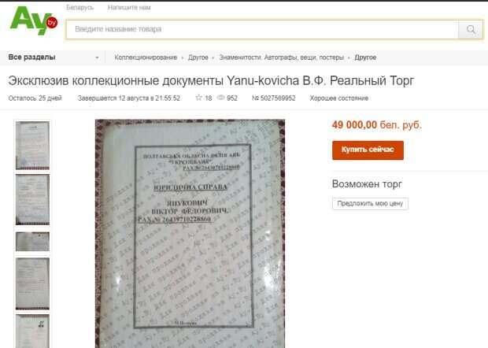Click the Предложить мою цену button
The image size is (488, 348).
point(370,204)
